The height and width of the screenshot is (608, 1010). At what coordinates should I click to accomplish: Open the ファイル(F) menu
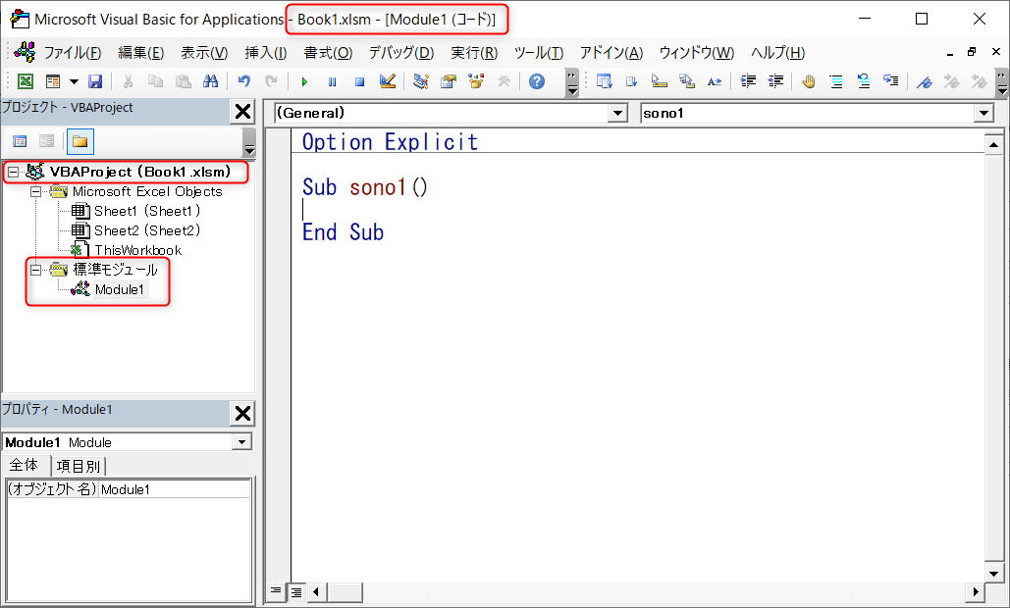73,53
